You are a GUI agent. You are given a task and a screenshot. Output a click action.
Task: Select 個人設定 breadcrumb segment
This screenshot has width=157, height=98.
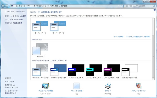(64, 6)
